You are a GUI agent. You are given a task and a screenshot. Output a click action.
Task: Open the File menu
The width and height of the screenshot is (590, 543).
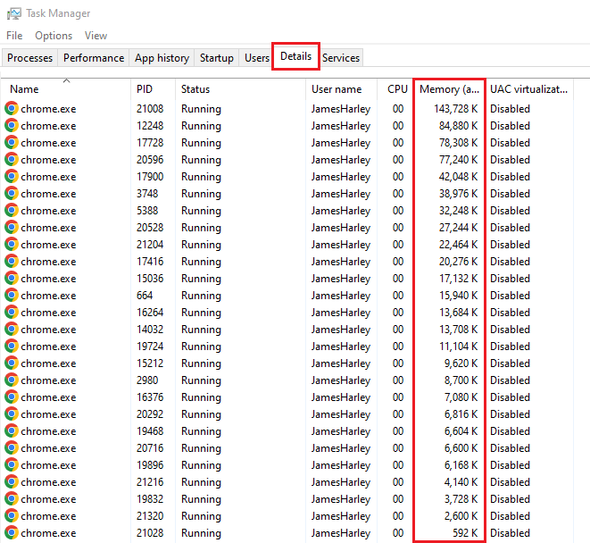(14, 36)
